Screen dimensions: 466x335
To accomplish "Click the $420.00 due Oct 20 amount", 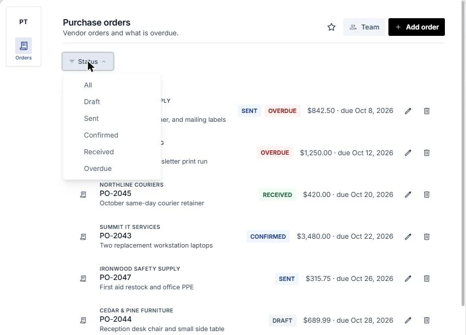I will [348, 195].
